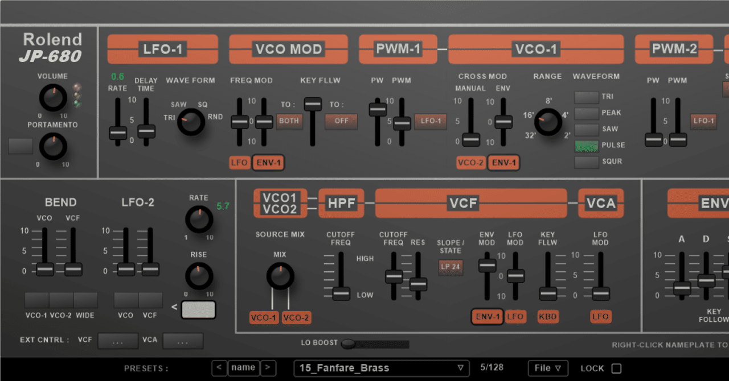Viewport: 729px width, 381px height.
Task: Click the LFO button under VCA LFO MOD
Action: pyautogui.click(x=601, y=317)
